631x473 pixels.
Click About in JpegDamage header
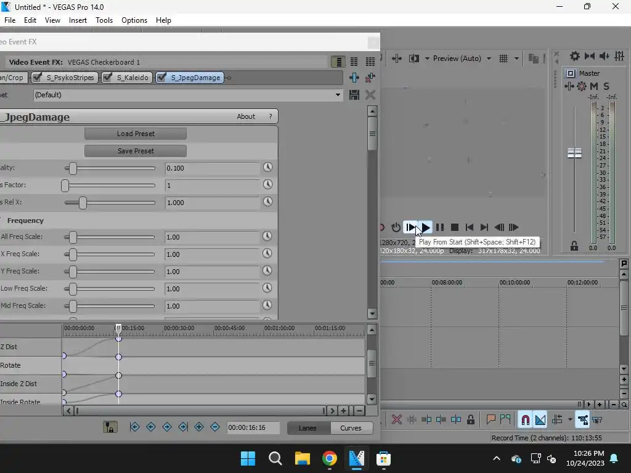(246, 116)
